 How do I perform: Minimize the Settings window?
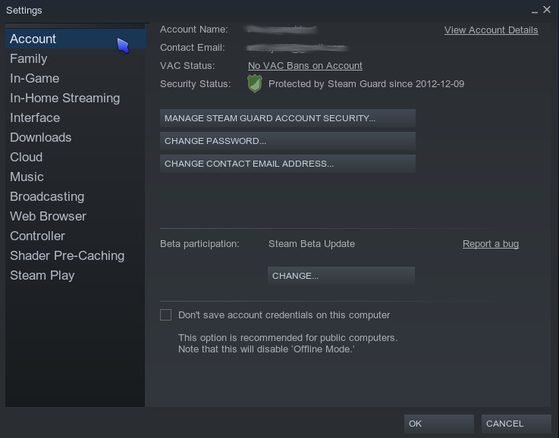coord(535,11)
